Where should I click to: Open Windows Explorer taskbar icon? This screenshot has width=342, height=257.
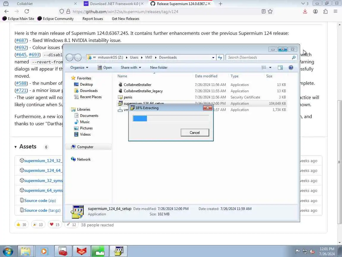[x=26, y=251]
